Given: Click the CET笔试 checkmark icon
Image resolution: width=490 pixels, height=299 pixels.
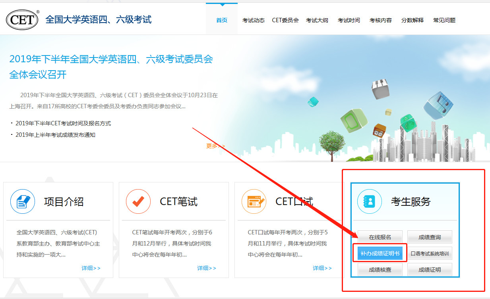Looking at the screenshot, I should 138,201.
